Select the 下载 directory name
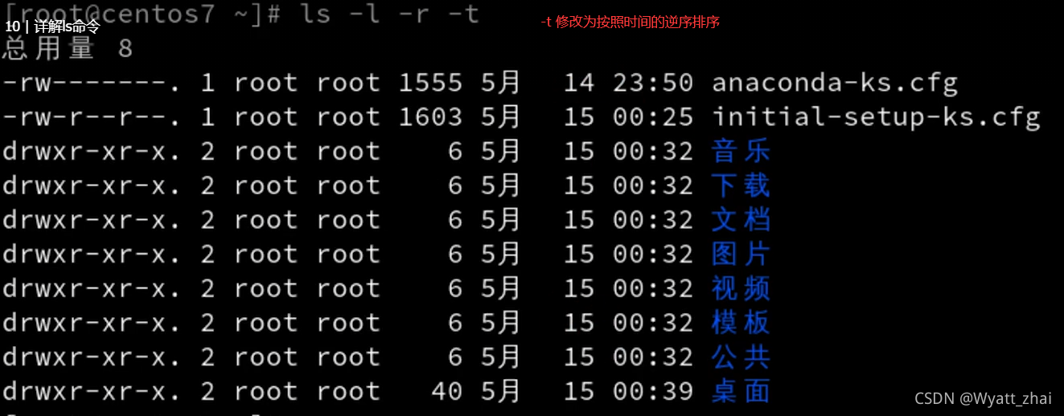1064x416 pixels. 741,186
